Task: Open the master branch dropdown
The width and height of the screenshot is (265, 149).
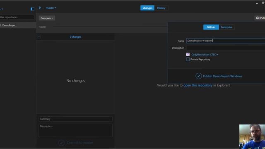Action: (51, 8)
